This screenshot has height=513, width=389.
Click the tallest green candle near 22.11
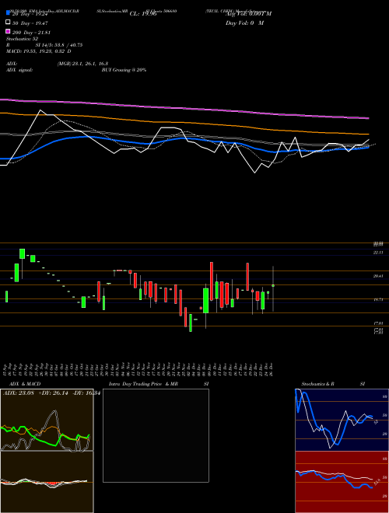tap(23, 253)
